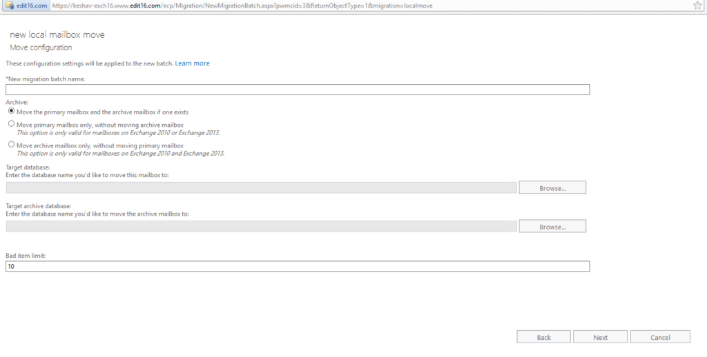Screen dimensions: 707x357
Task: Click the favorites star icon in address bar
Action: (698, 6)
